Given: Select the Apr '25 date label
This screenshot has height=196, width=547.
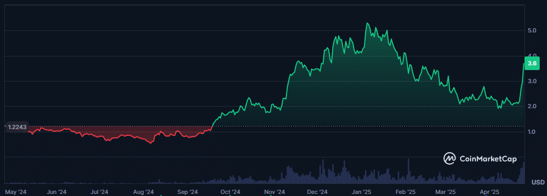Looking at the screenshot, I should (x=489, y=192).
